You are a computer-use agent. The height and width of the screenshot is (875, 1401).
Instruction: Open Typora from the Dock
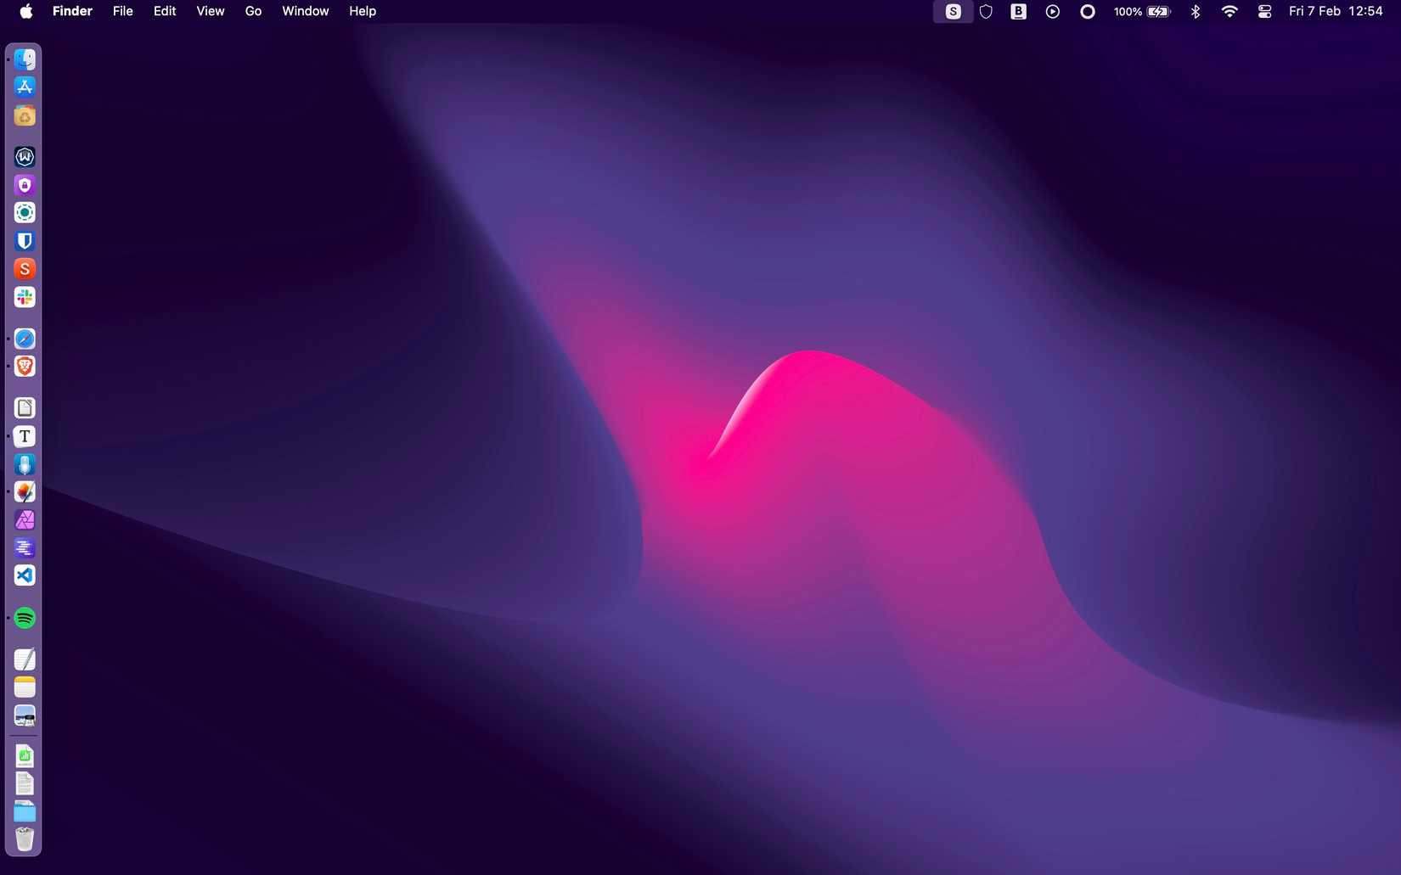[25, 435]
